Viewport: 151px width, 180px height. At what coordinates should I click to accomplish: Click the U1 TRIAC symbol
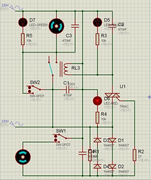112,95
